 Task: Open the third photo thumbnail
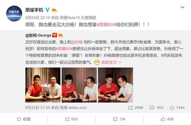tap(115, 85)
